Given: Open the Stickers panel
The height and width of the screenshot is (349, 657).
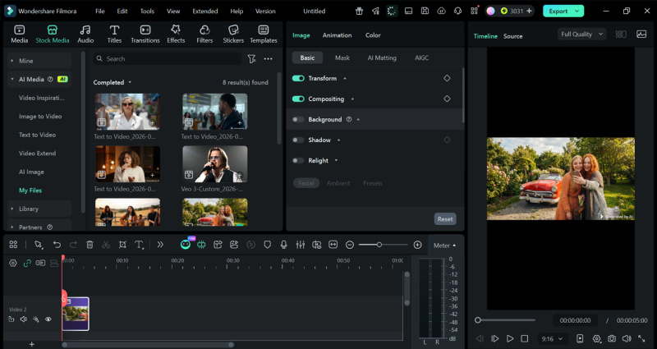Looking at the screenshot, I should 233,34.
